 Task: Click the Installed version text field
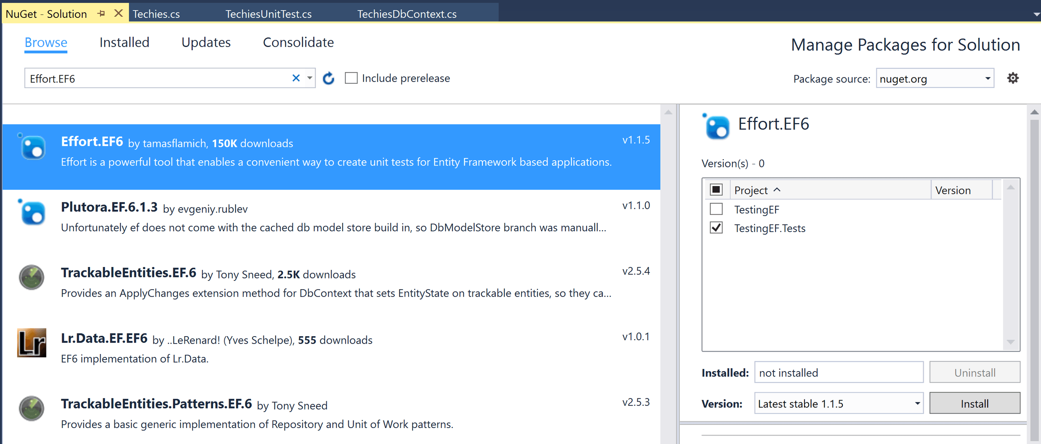(838, 373)
